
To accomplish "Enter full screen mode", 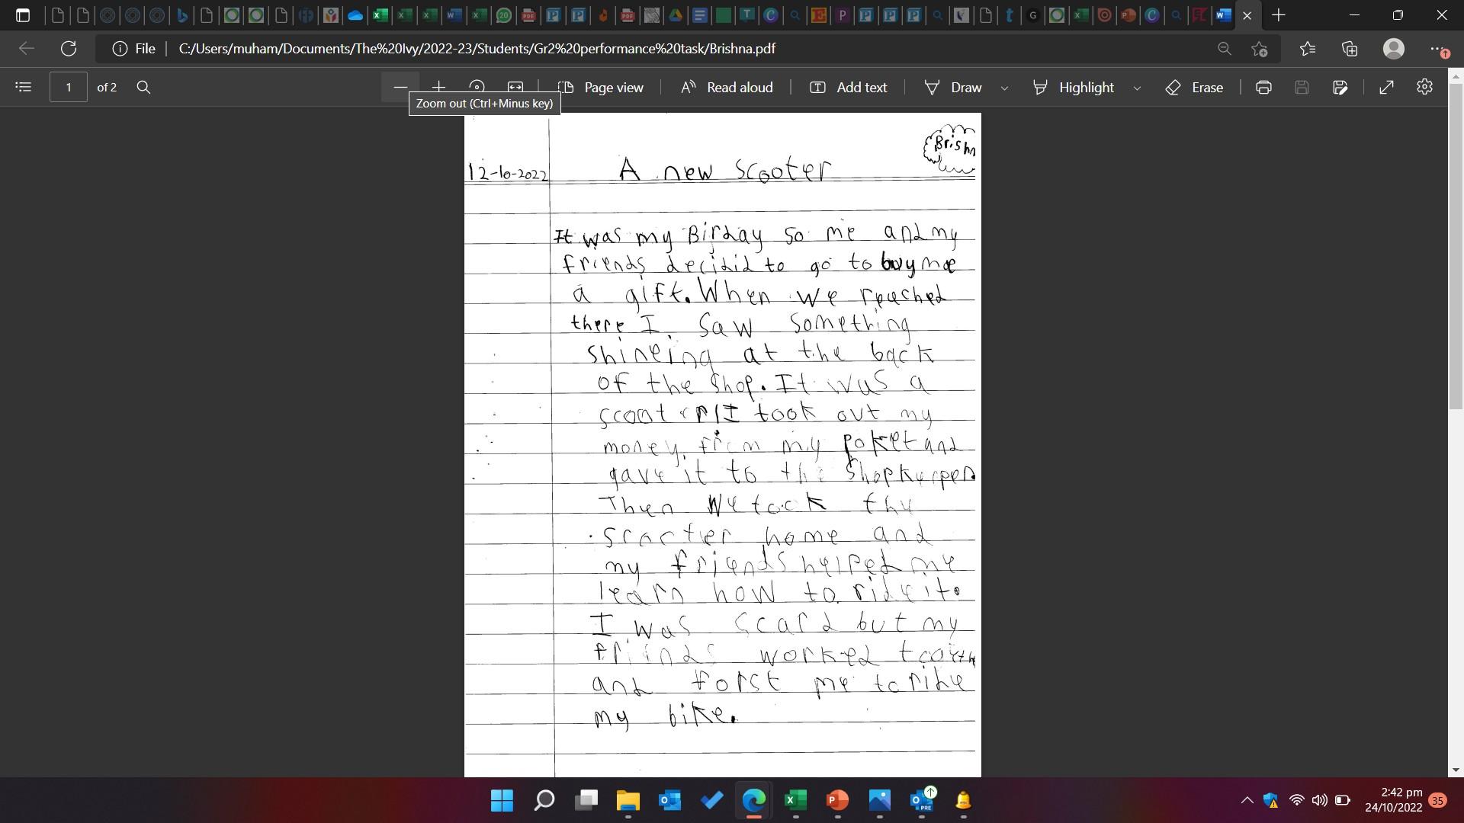I will 1386,87.
